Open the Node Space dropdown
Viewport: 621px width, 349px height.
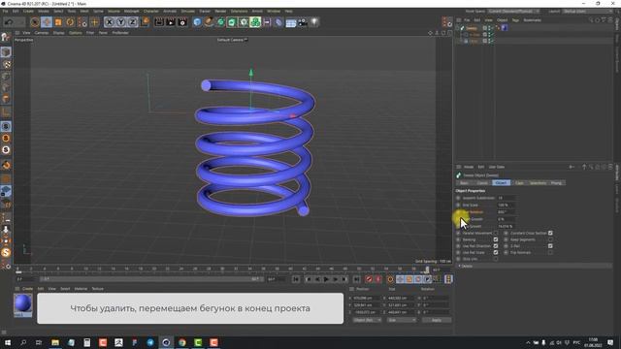click(x=513, y=11)
